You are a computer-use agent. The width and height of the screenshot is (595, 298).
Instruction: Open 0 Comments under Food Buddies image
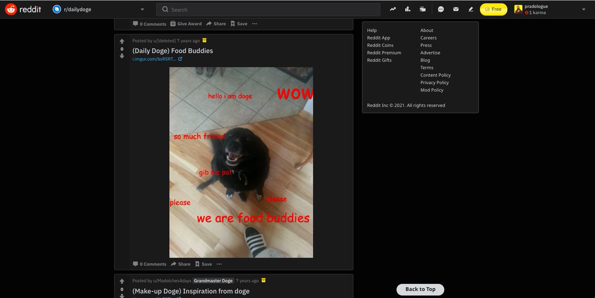[x=149, y=264]
